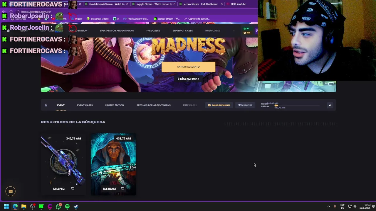This screenshot has height=211, width=376.
Task: Open File Explorer from taskbar
Action: pos(24,206)
